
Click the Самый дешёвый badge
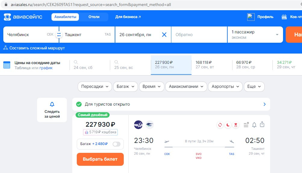(x=92, y=115)
